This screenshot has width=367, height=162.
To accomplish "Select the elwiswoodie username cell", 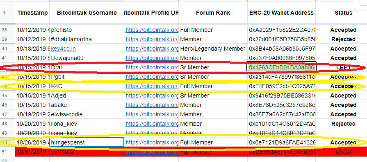I will [x=87, y=114].
